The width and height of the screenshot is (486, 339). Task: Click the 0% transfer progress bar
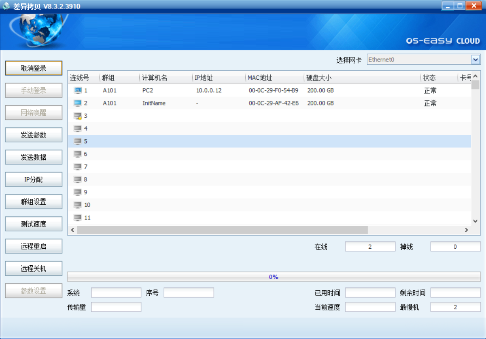point(273,277)
